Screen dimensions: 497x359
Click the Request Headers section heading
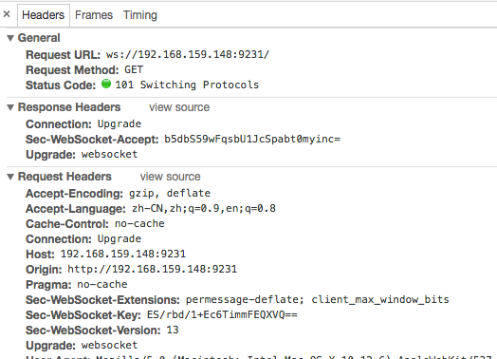64,177
